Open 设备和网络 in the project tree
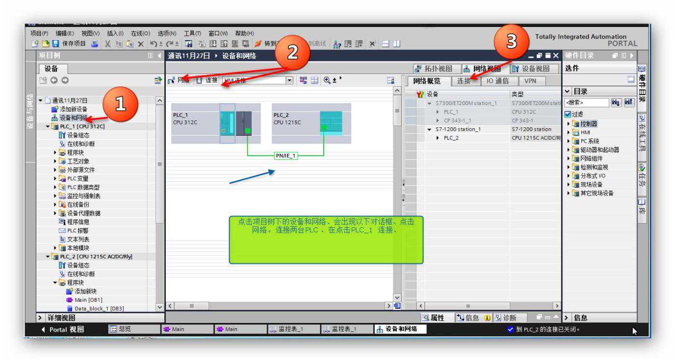 pos(73,118)
